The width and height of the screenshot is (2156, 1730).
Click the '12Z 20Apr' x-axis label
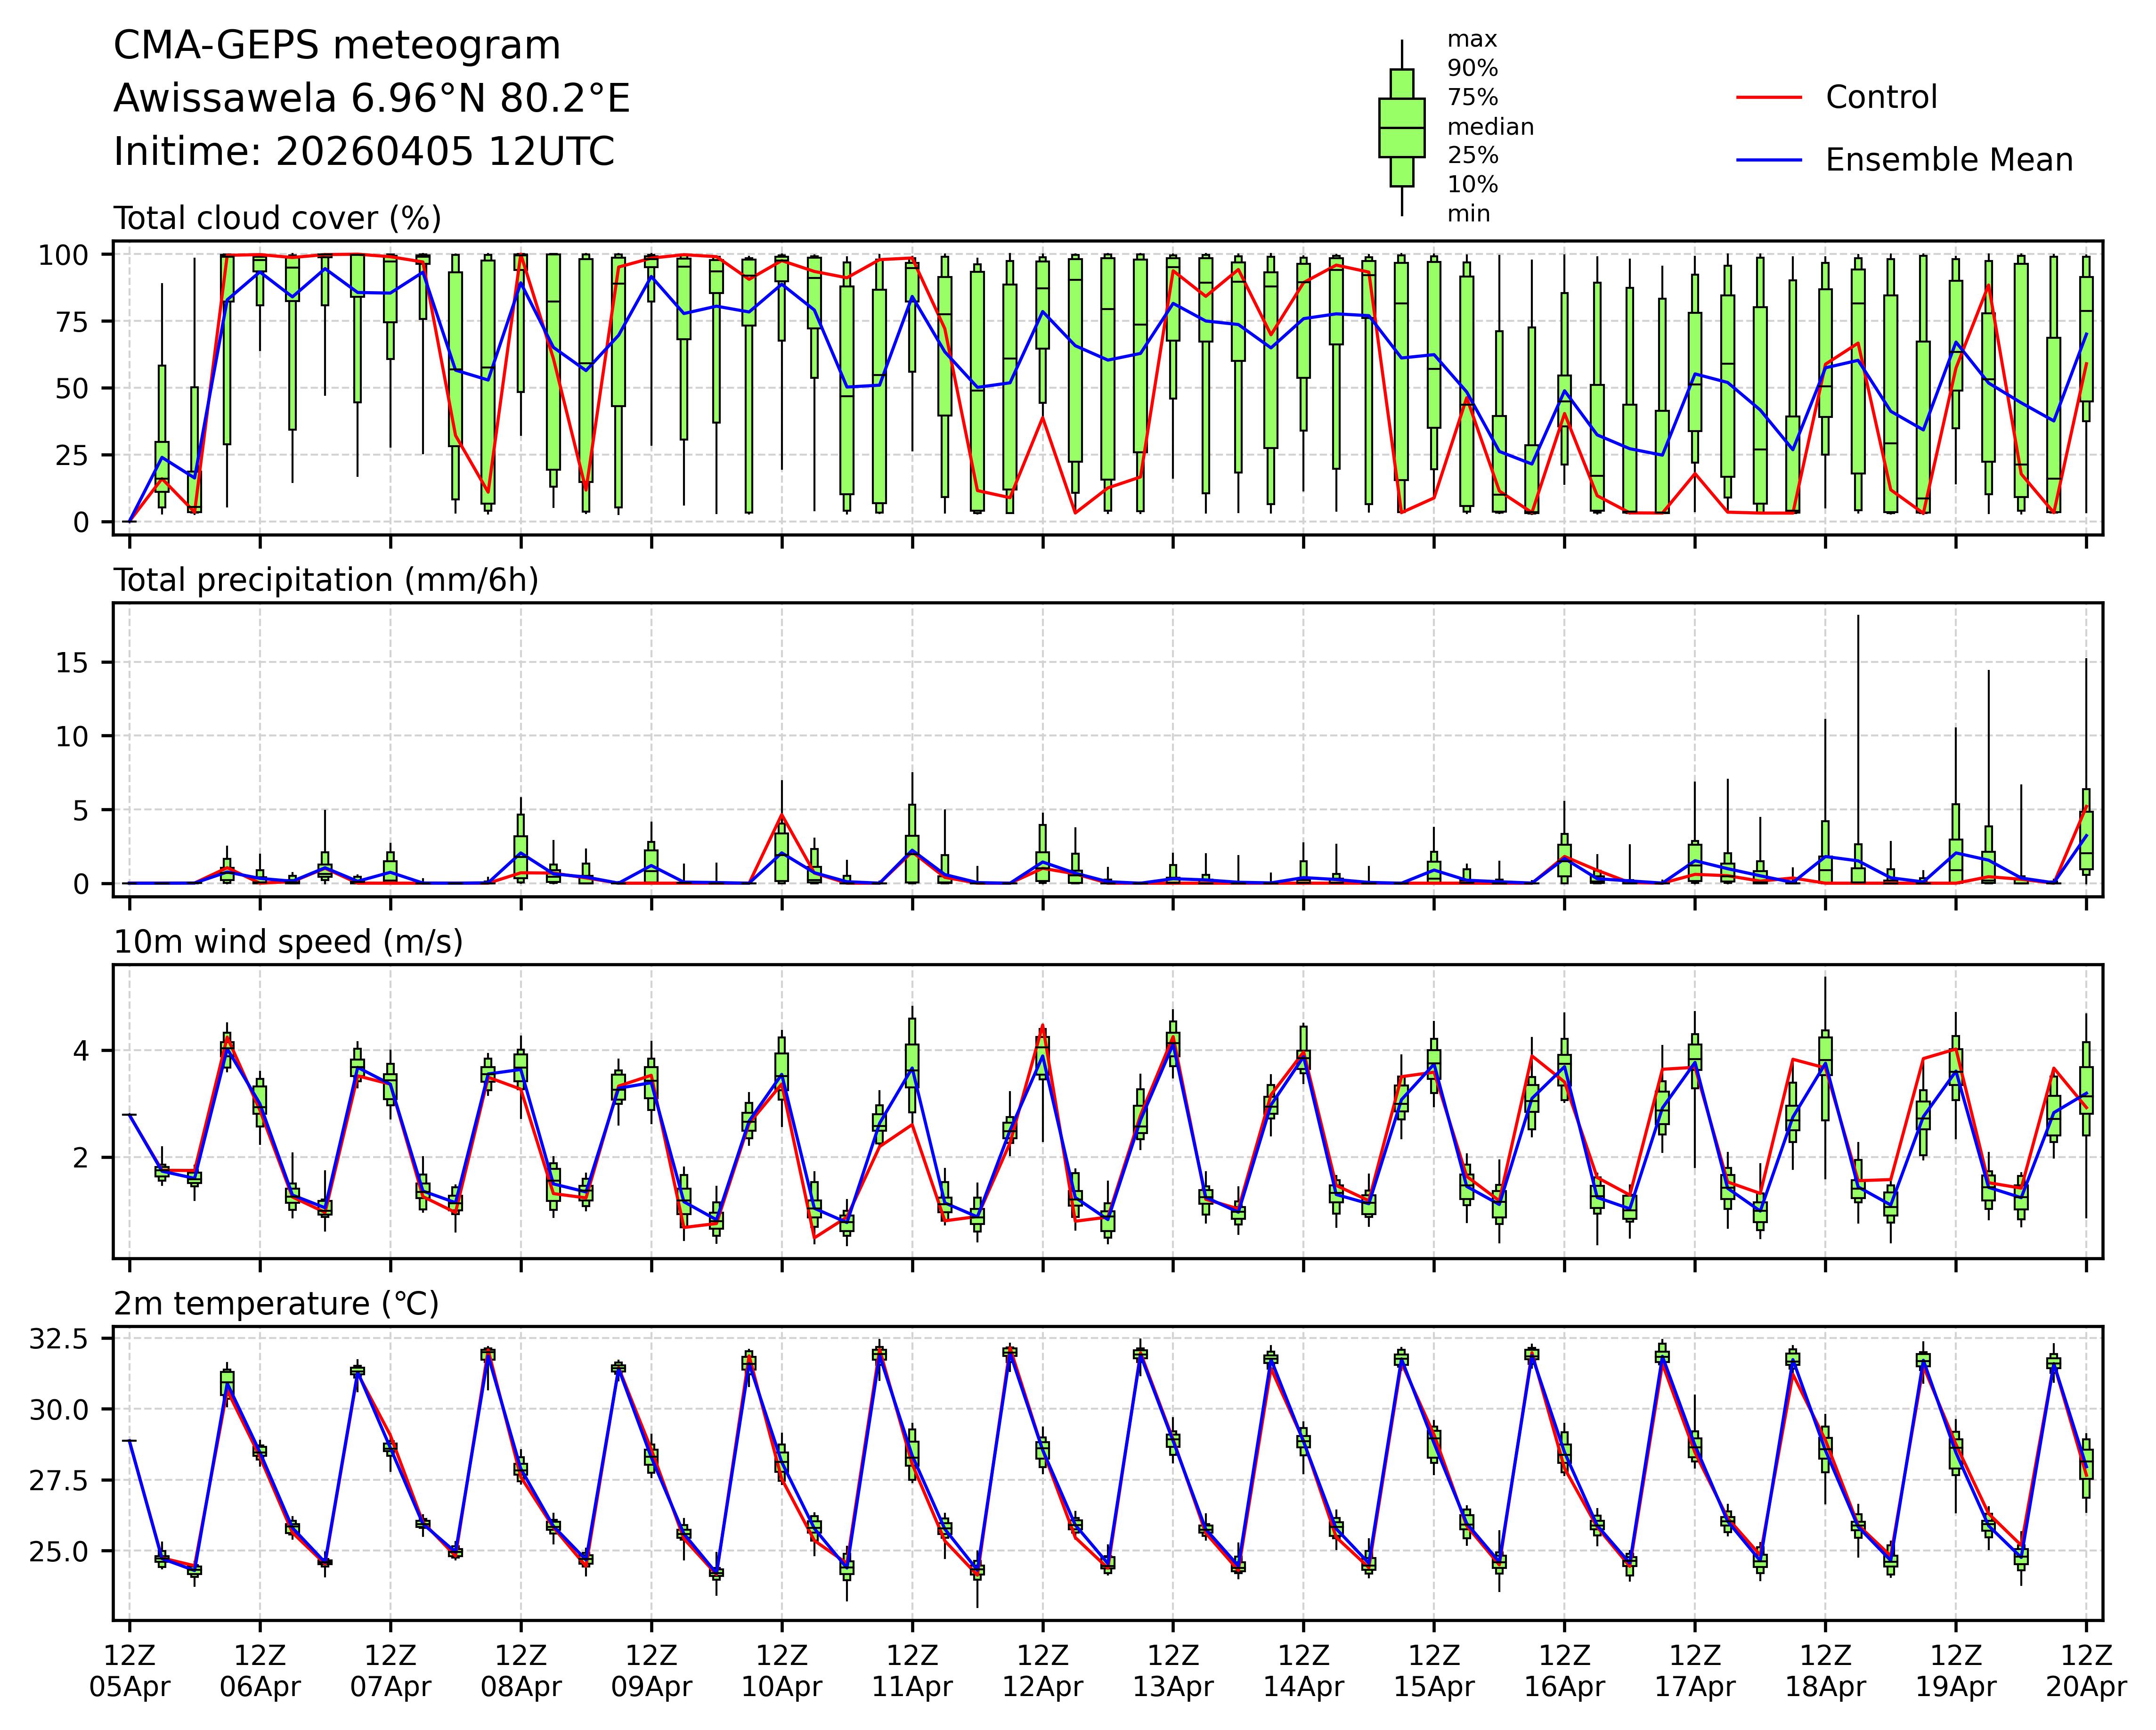coord(2085,1670)
